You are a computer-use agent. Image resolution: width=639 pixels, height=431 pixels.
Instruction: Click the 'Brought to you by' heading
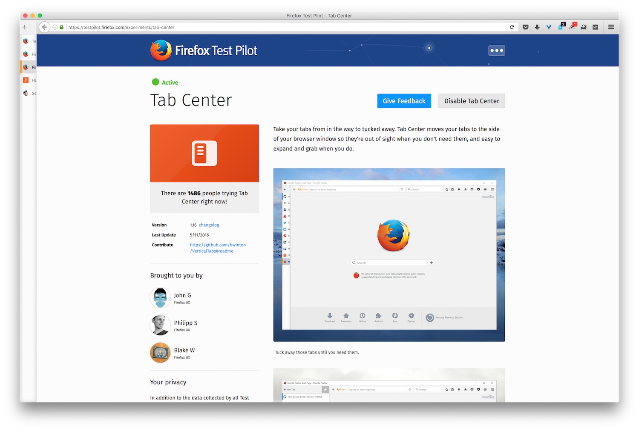pos(176,276)
